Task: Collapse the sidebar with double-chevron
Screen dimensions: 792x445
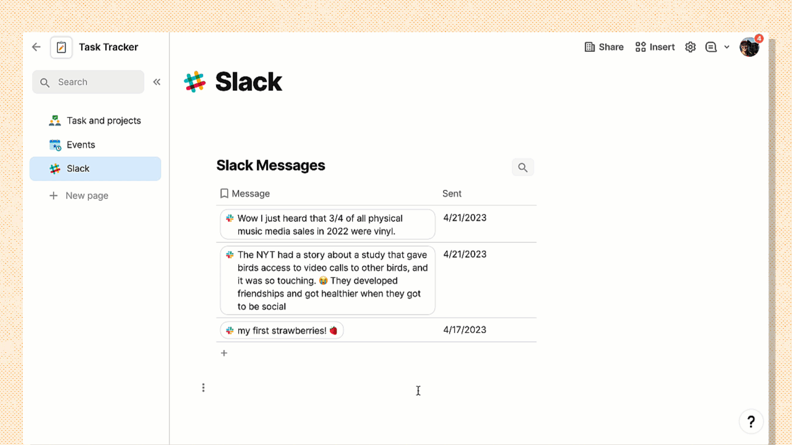Action: (157, 81)
